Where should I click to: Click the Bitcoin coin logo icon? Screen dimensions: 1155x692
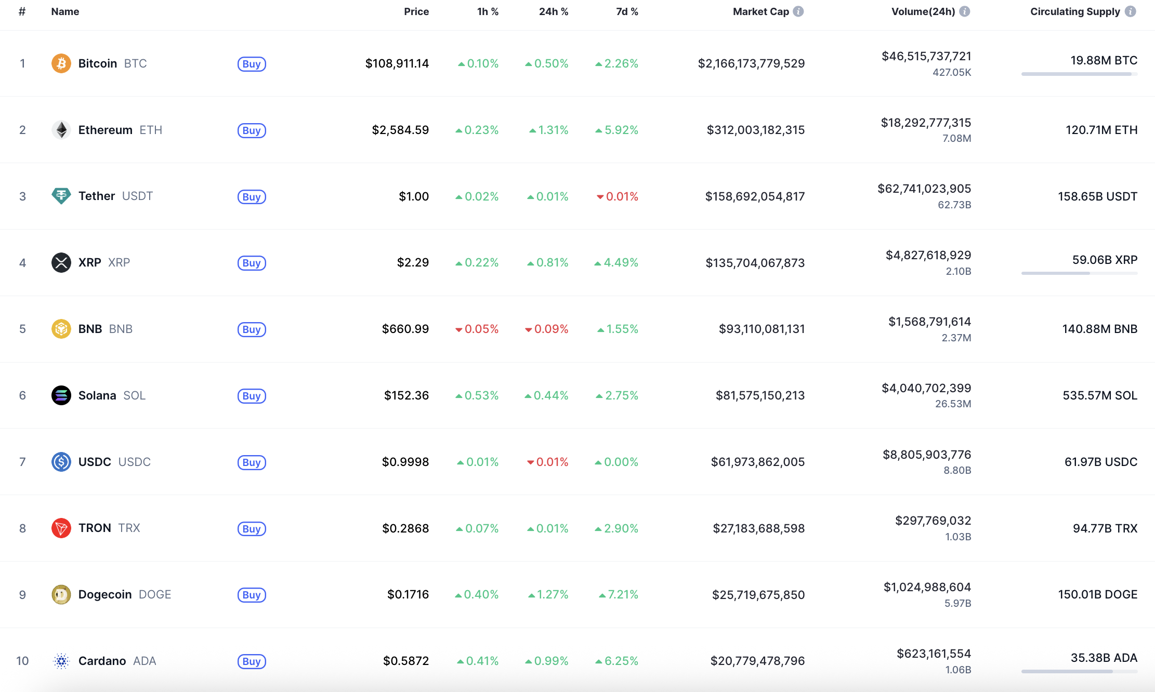click(x=61, y=63)
